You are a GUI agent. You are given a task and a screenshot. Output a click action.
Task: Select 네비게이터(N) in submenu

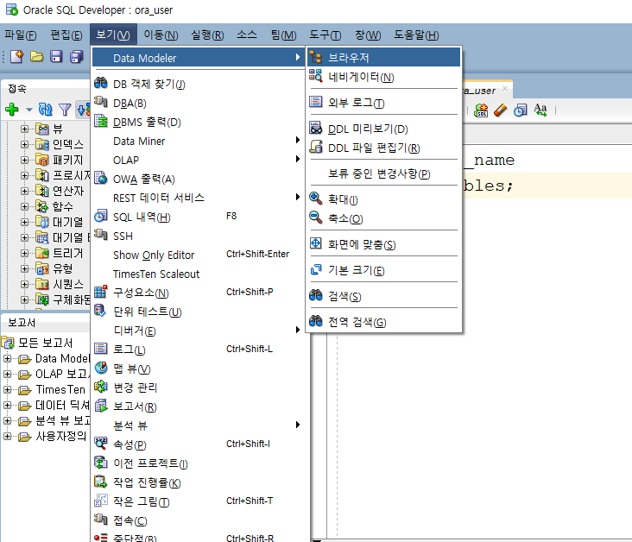tap(383, 77)
